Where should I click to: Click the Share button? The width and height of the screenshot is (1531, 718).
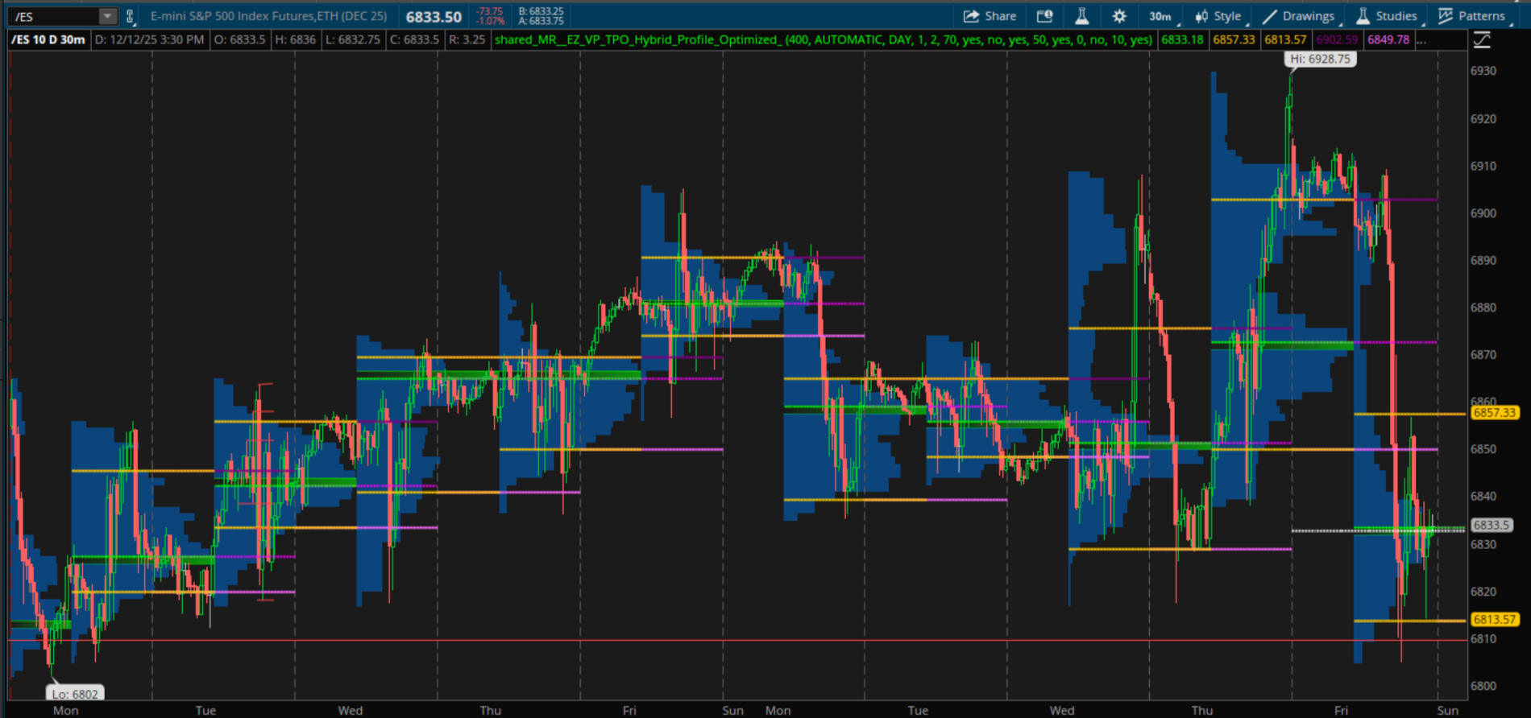pyautogui.click(x=990, y=16)
